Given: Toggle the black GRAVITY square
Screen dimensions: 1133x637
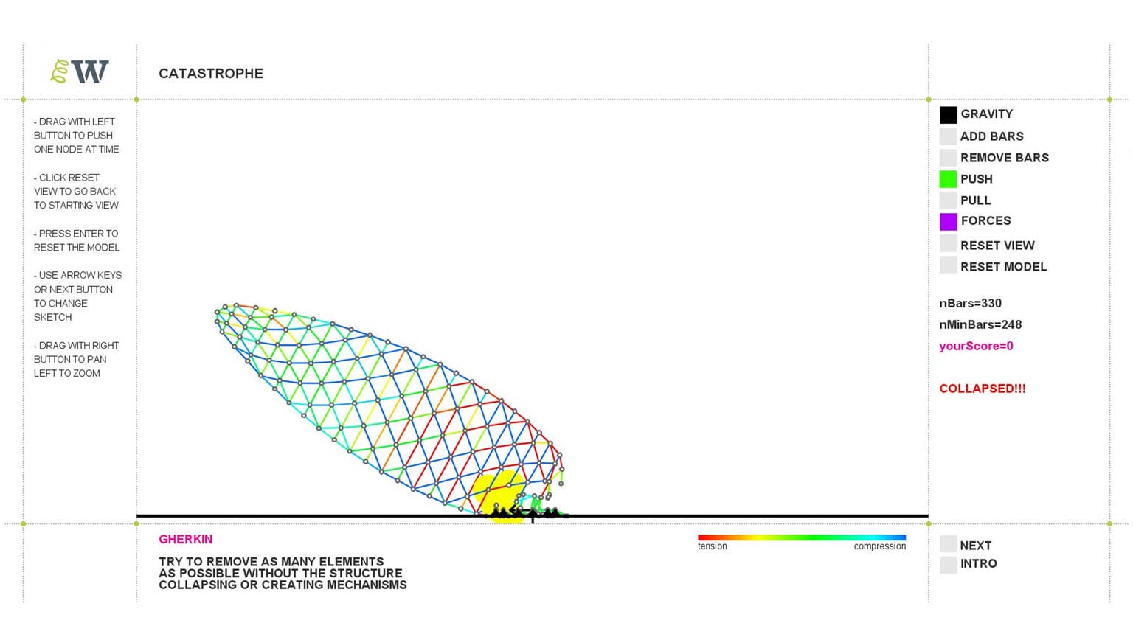Looking at the screenshot, I should [x=948, y=114].
